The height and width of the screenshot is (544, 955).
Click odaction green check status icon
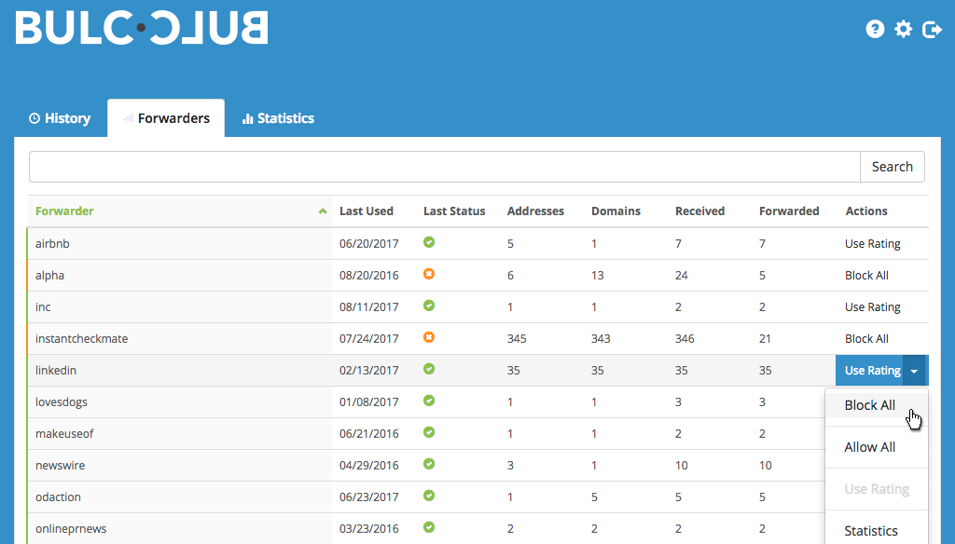pyautogui.click(x=429, y=496)
